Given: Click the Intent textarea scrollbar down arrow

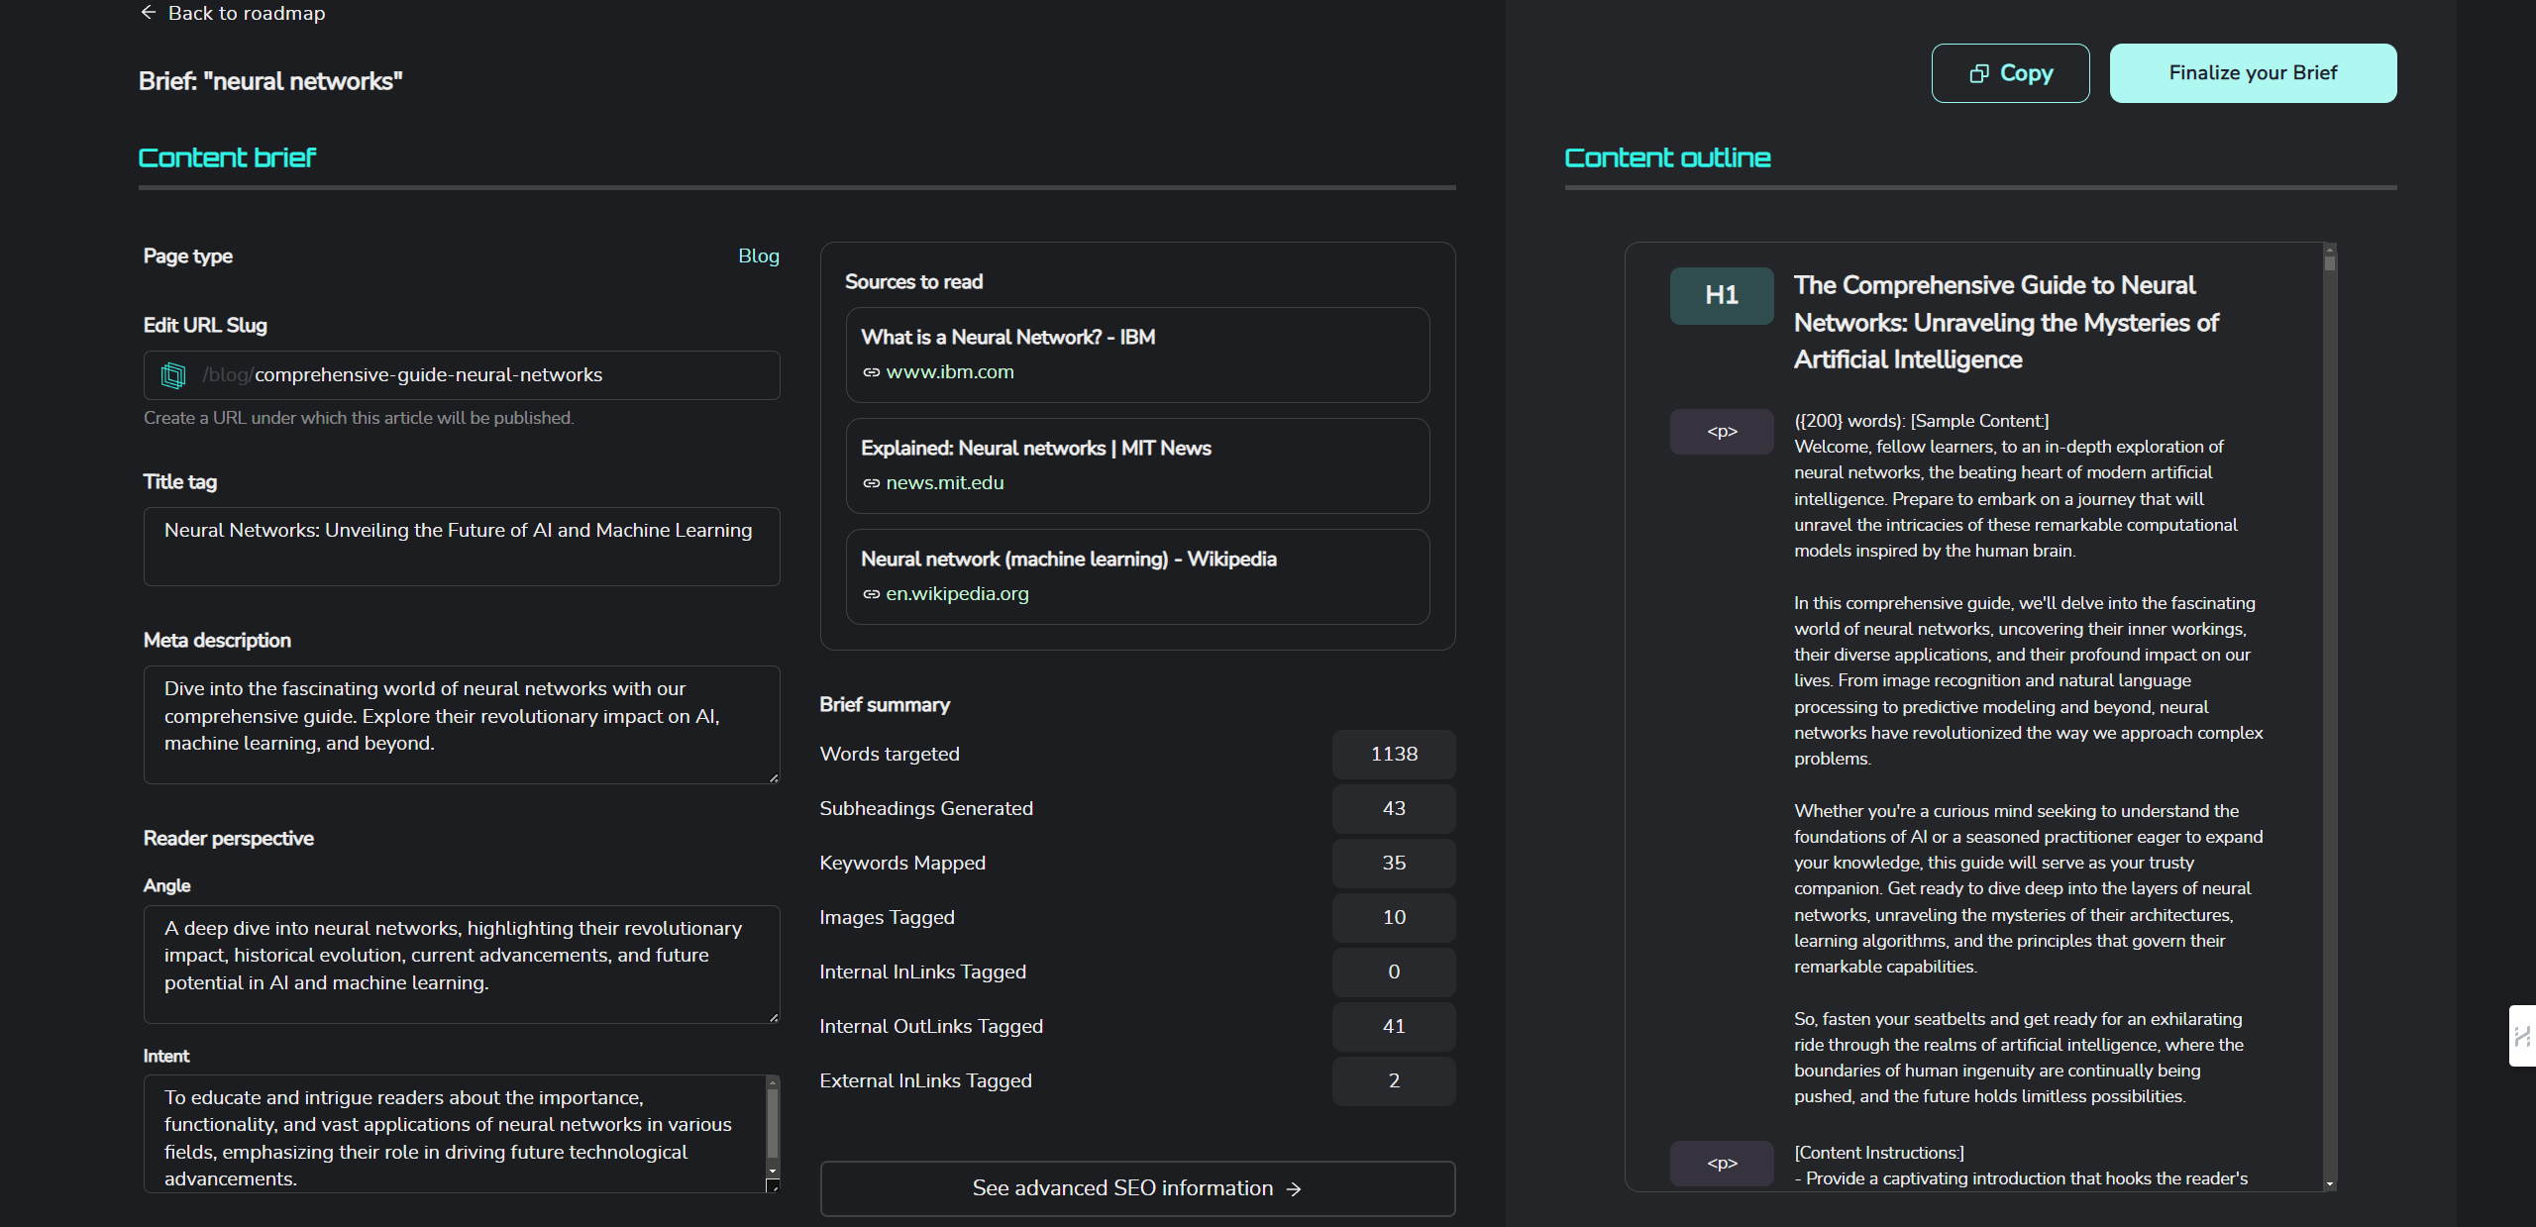Looking at the screenshot, I should point(773,1172).
